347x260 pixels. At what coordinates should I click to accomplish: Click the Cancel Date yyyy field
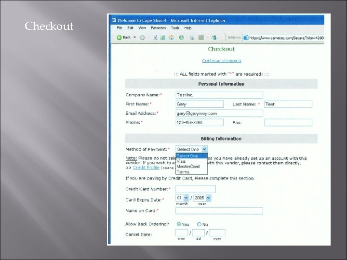click(x=217, y=233)
